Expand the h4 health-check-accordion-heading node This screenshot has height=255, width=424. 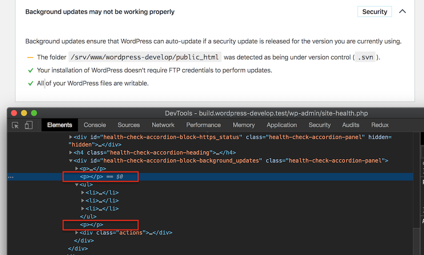(70, 152)
